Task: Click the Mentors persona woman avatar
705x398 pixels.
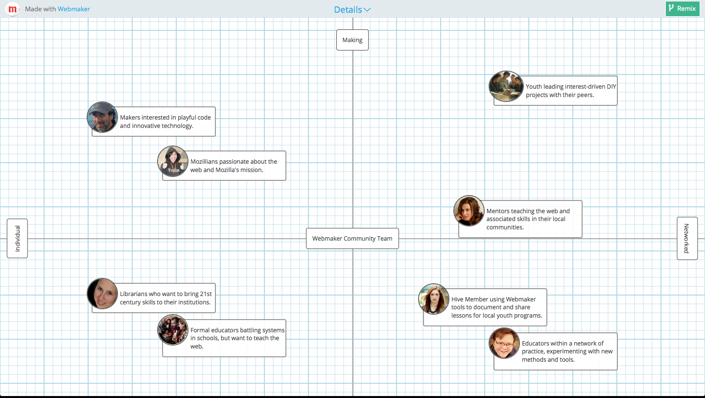Action: (x=469, y=211)
